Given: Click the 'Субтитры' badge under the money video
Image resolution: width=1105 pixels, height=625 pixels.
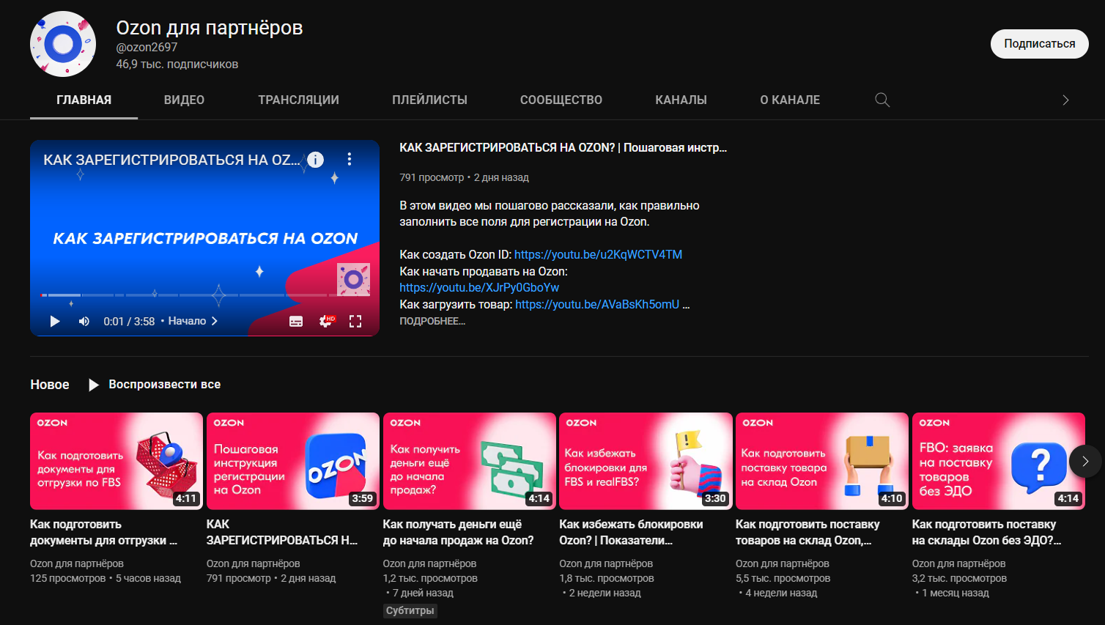Looking at the screenshot, I should pyautogui.click(x=410, y=610).
